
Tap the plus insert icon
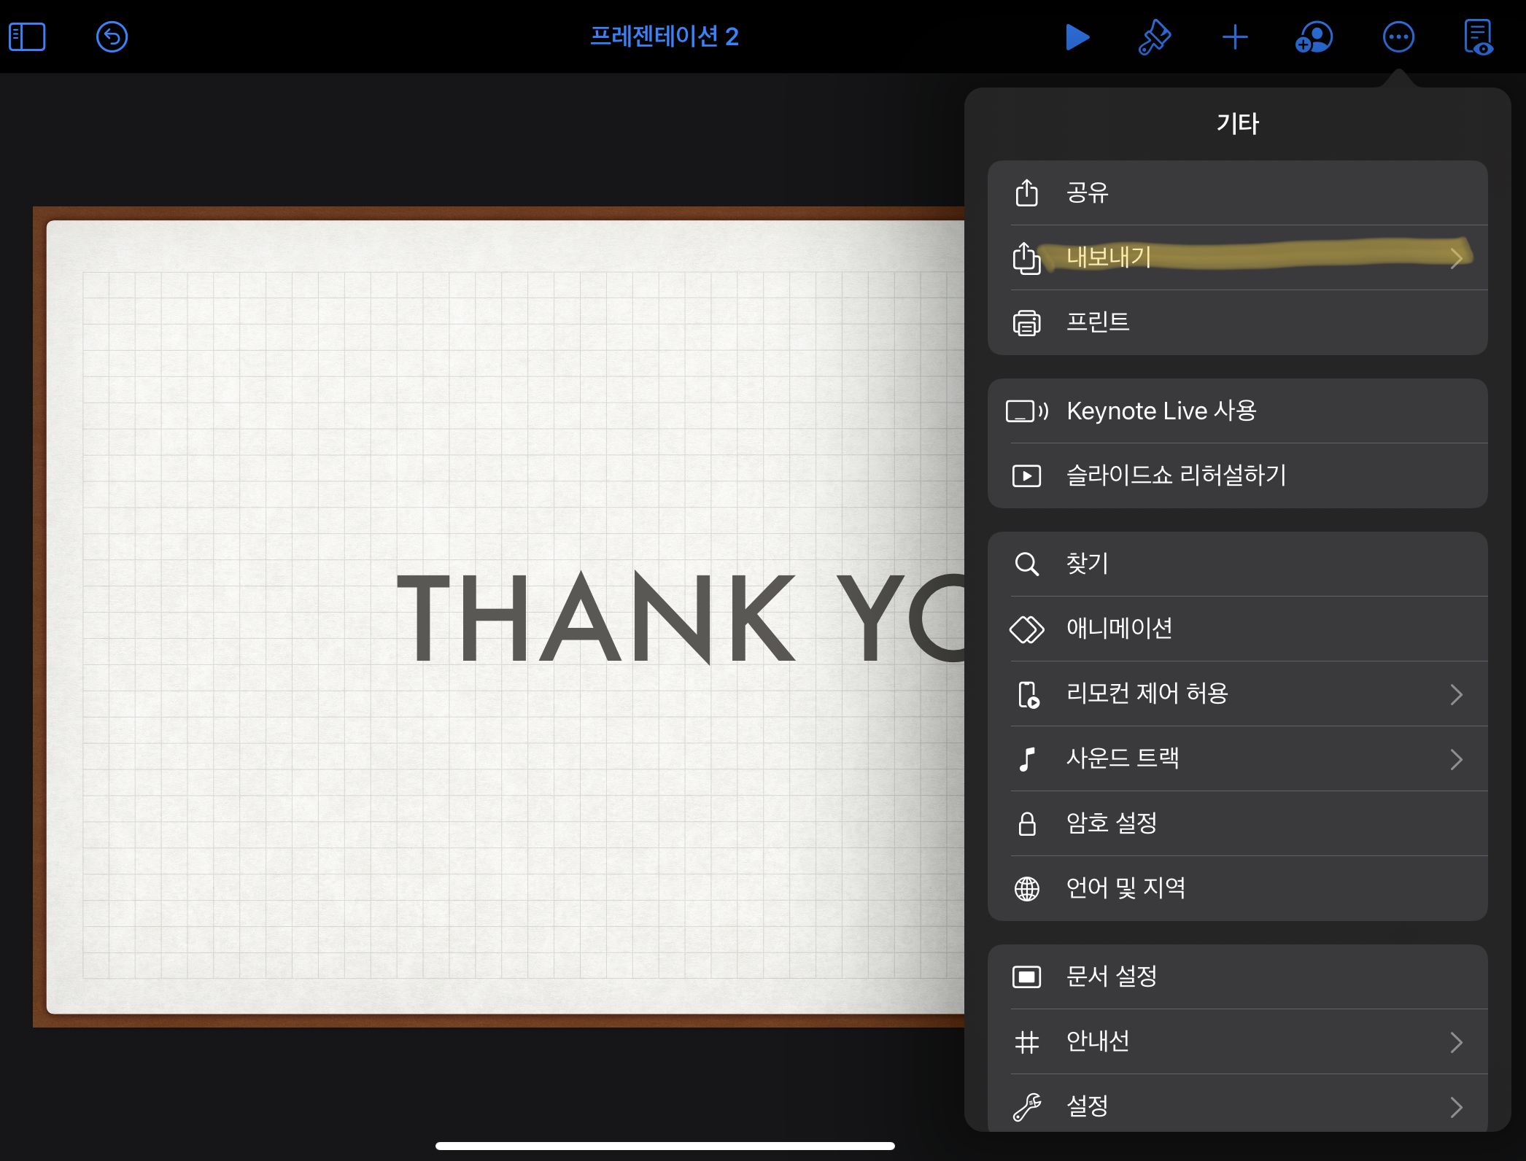tap(1235, 36)
